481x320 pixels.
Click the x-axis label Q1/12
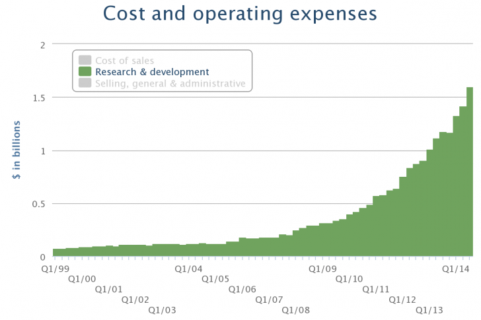[402, 300]
